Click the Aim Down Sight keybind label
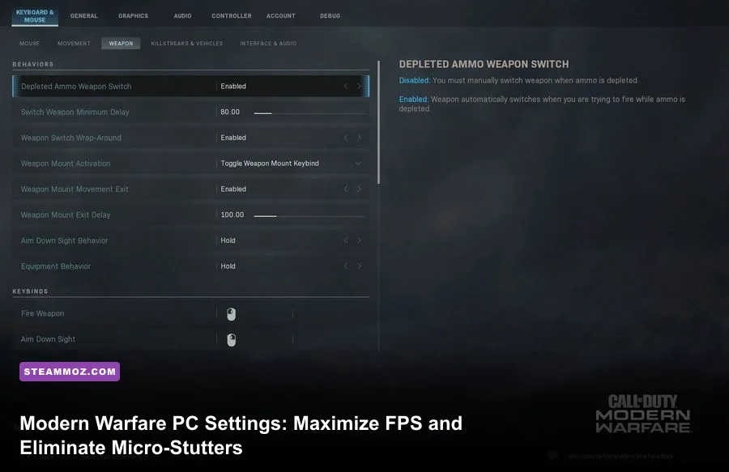 point(48,339)
